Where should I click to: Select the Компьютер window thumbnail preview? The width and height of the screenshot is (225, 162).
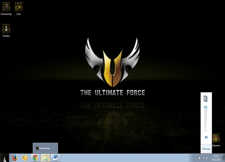[x=45, y=148]
